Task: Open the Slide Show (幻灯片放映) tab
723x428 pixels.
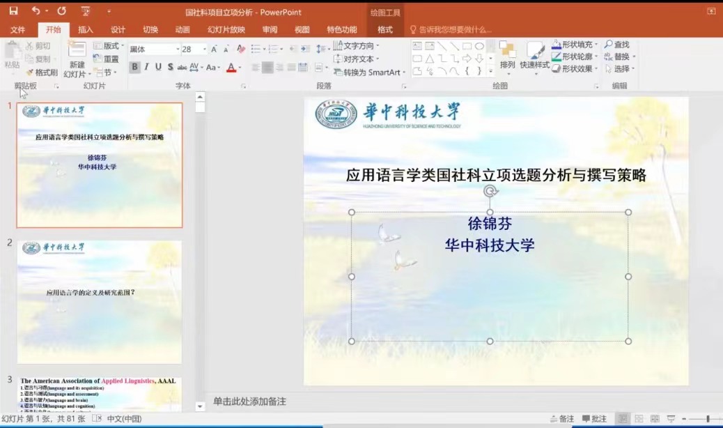Action: click(226, 30)
